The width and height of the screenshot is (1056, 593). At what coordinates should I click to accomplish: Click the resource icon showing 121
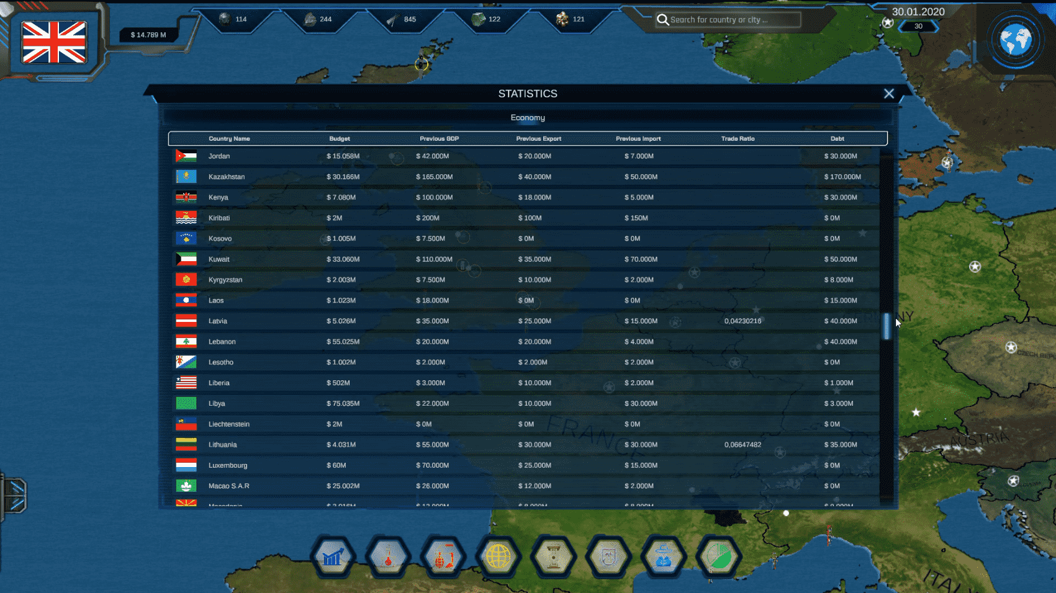(x=562, y=19)
